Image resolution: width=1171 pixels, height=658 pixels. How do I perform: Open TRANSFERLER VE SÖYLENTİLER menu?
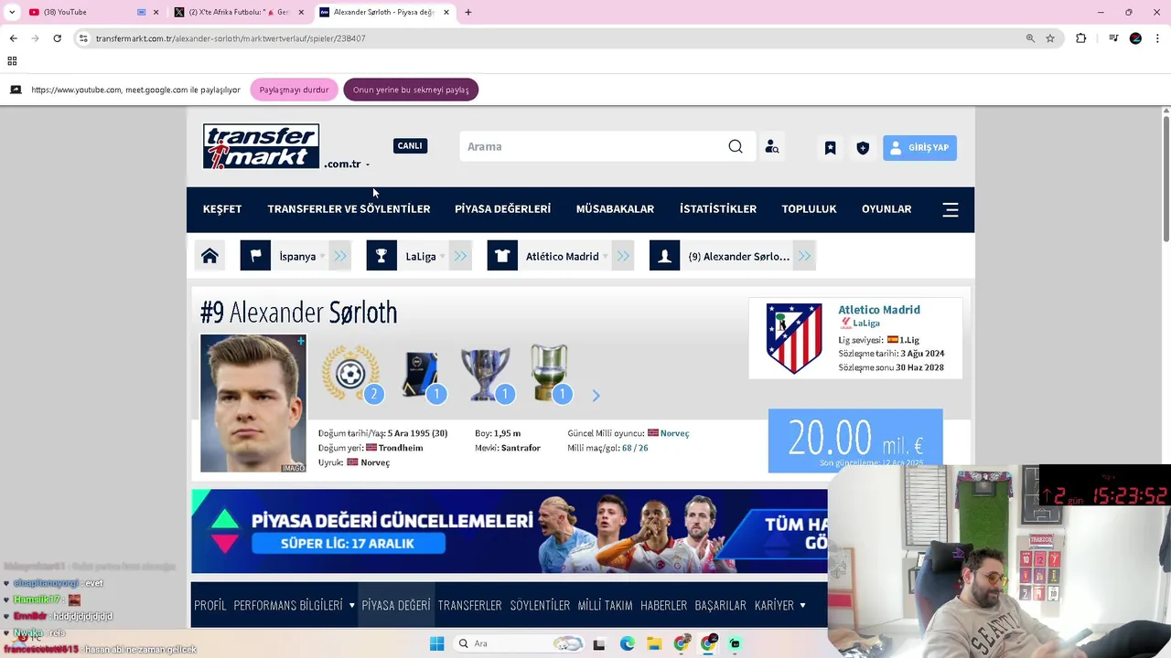coord(349,209)
